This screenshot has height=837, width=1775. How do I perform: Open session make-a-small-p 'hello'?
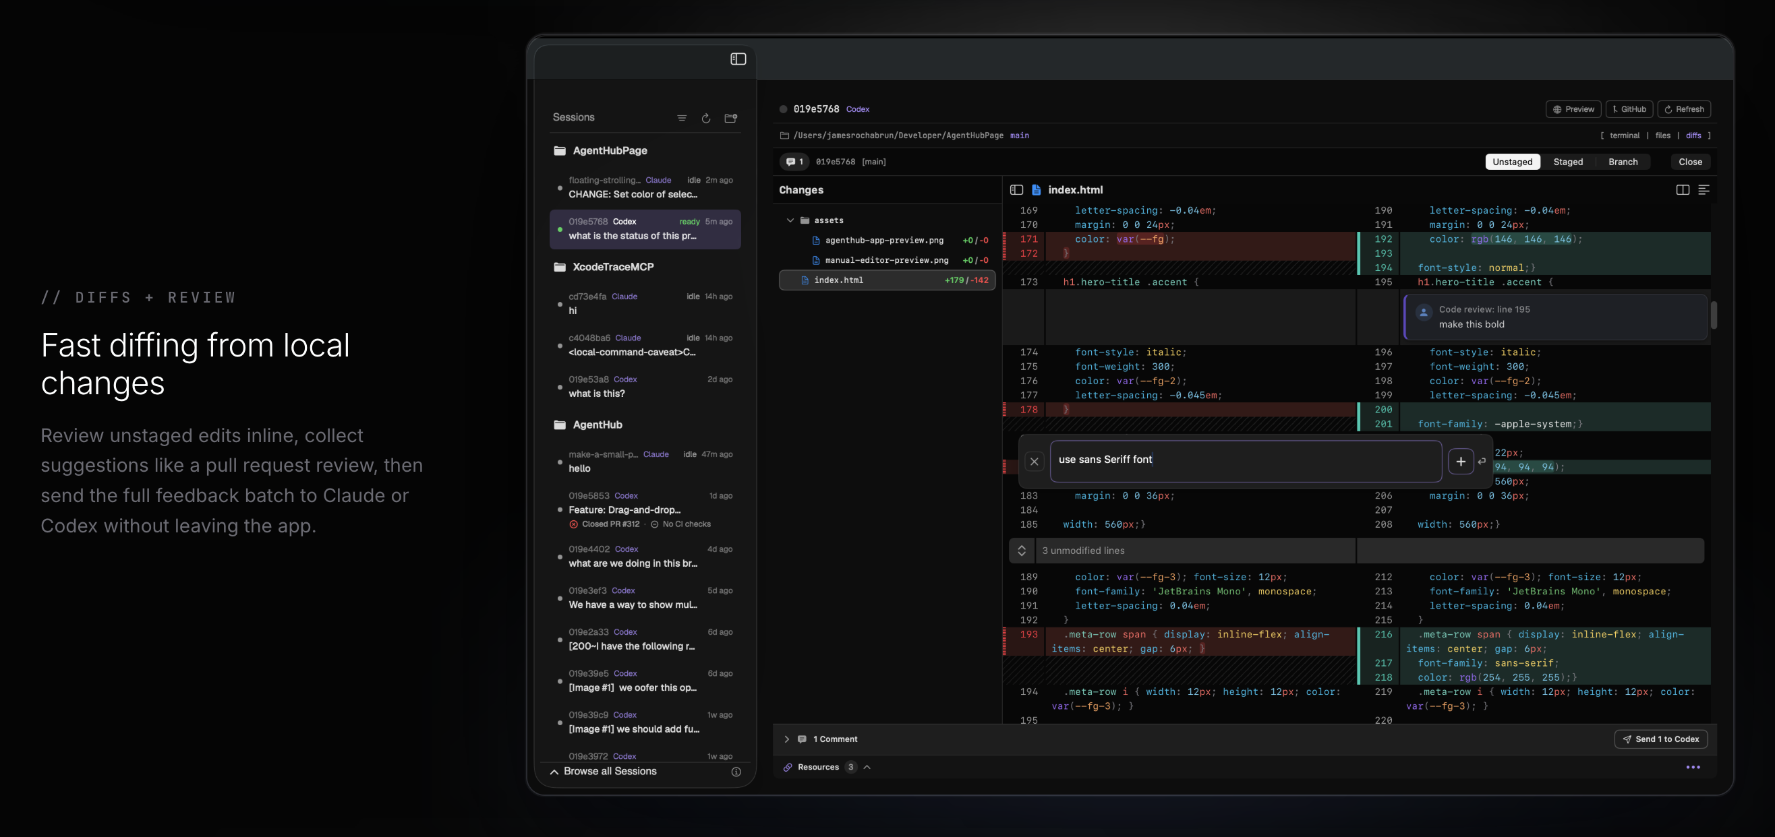[645, 461]
